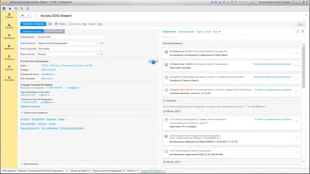Expand Юридические реквизиты section

(34, 113)
